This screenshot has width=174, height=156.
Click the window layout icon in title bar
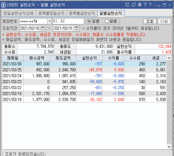(x=127, y=5)
